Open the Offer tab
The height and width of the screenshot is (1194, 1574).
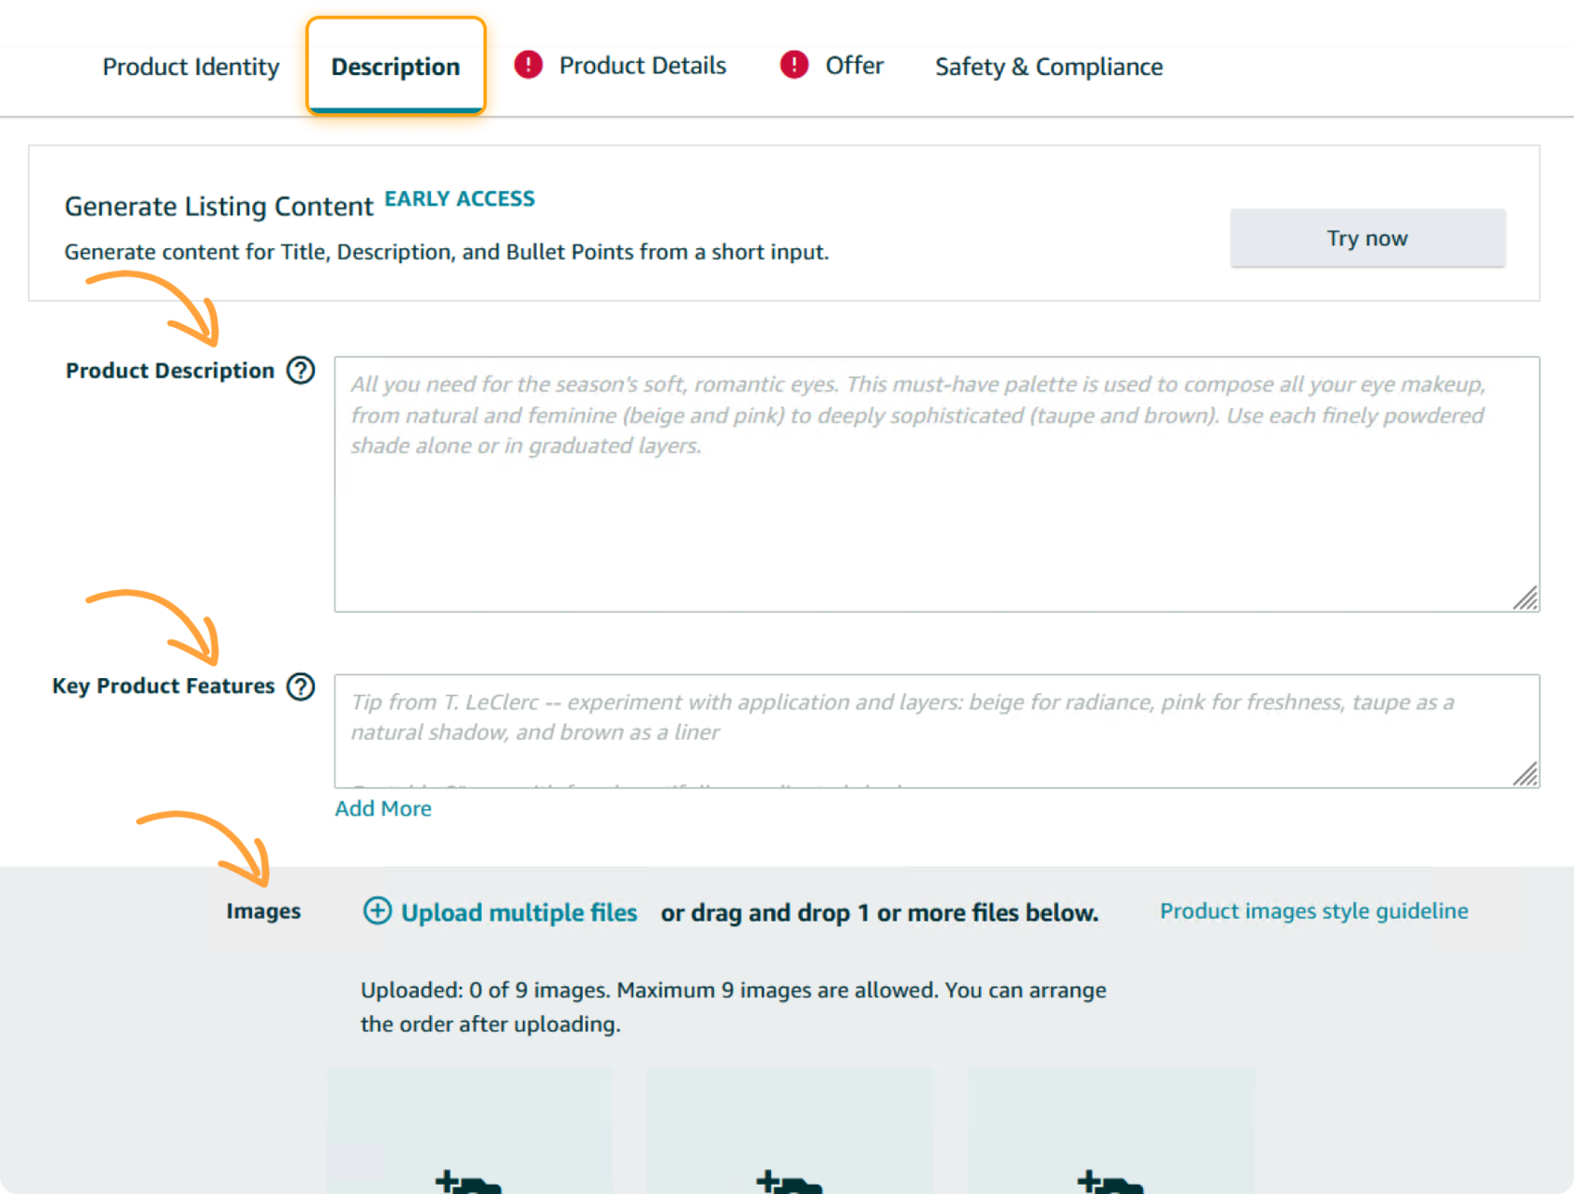click(x=854, y=65)
